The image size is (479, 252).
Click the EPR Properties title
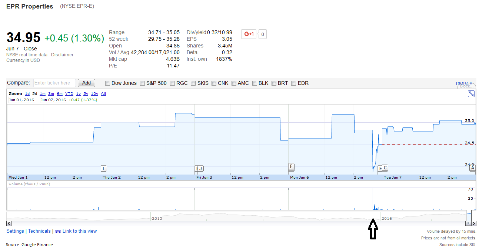pyautogui.click(x=30, y=7)
